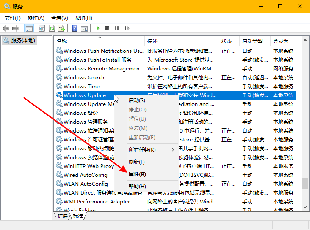Select WMI Performance Adapter service

tap(176, 202)
